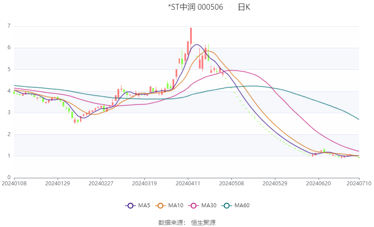Click the tallest red candlestick near 7

coord(191,36)
